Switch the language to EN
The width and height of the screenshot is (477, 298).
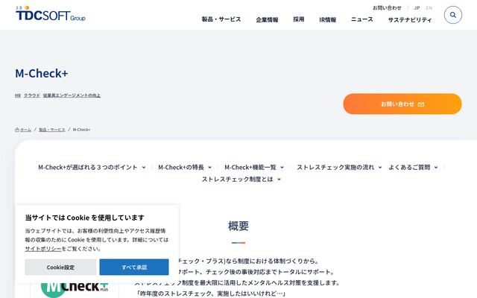point(429,8)
